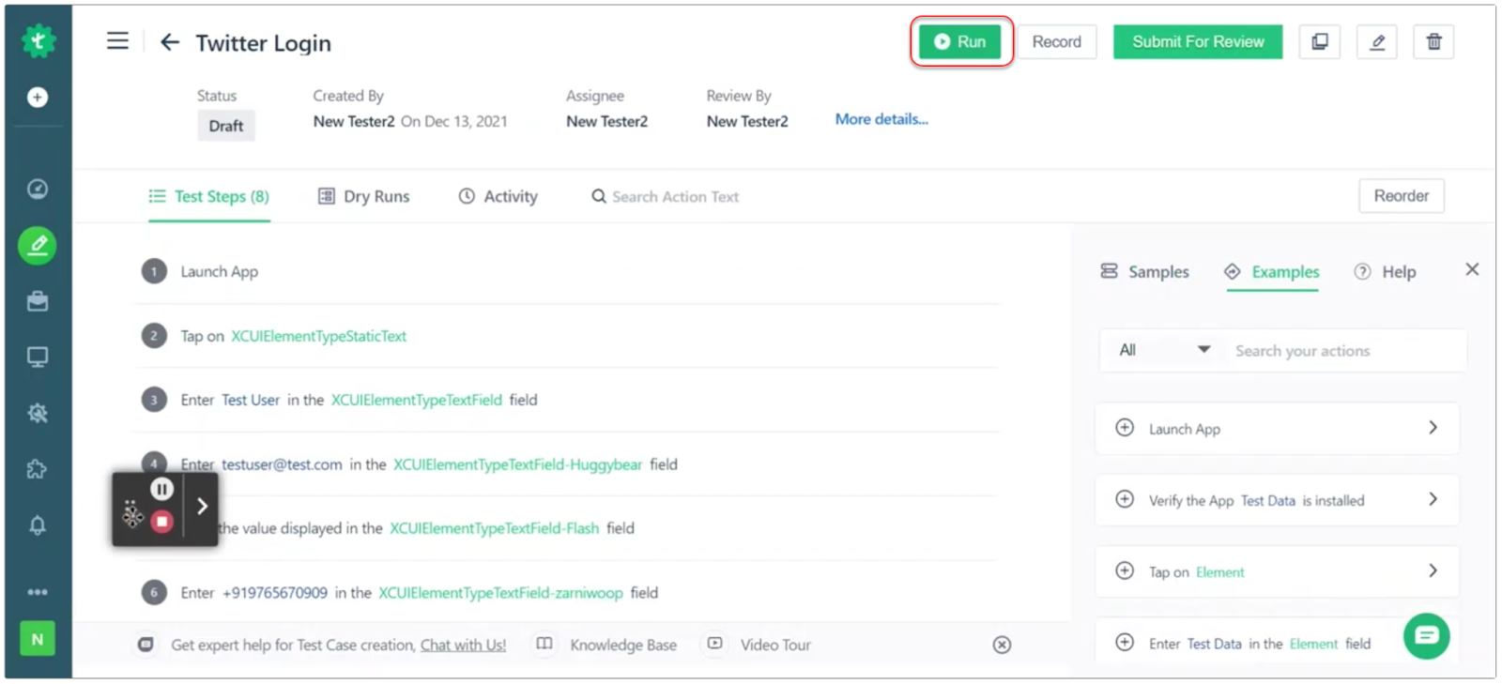The width and height of the screenshot is (1502, 684).
Task: Expand the Launch App example chevron
Action: click(x=1433, y=428)
